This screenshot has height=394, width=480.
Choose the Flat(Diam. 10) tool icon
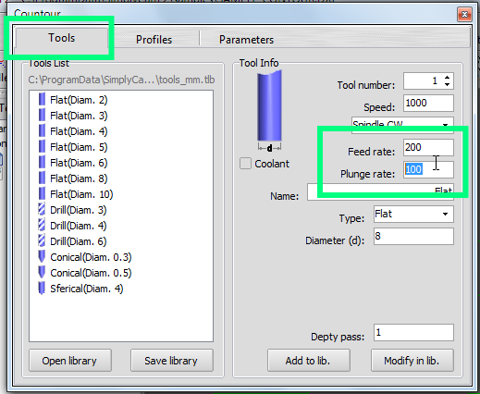[x=42, y=194]
